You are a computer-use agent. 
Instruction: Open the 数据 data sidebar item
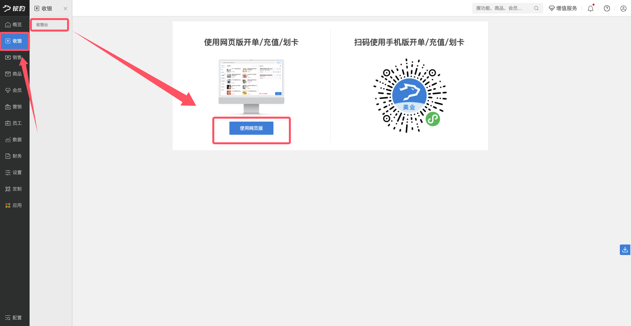[x=14, y=140]
